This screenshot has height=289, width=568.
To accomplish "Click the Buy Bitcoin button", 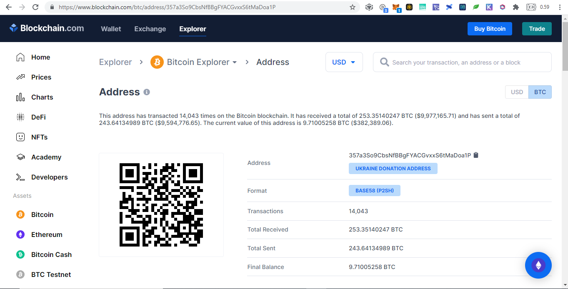I will pos(490,29).
